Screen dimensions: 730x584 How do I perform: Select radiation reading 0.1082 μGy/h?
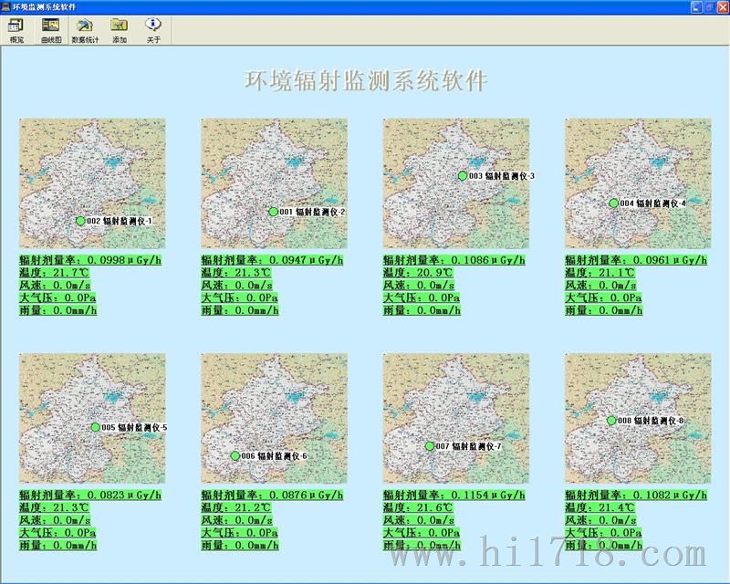click(636, 495)
